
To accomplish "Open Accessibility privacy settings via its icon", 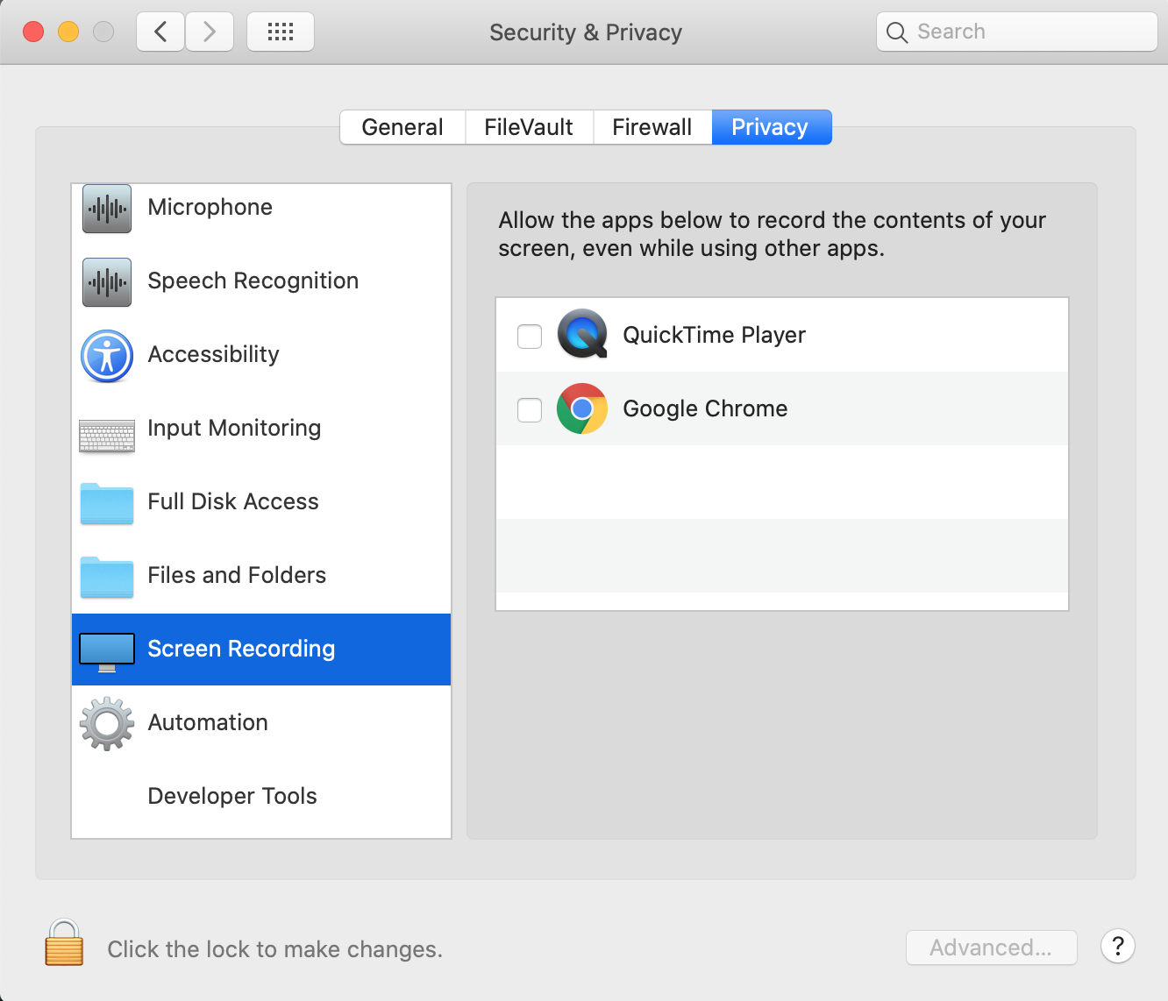I will [x=106, y=356].
